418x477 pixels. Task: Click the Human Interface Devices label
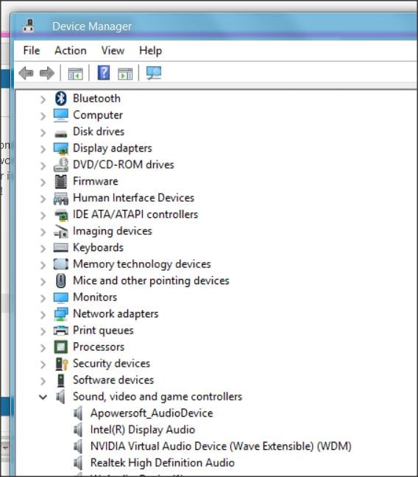(x=133, y=198)
